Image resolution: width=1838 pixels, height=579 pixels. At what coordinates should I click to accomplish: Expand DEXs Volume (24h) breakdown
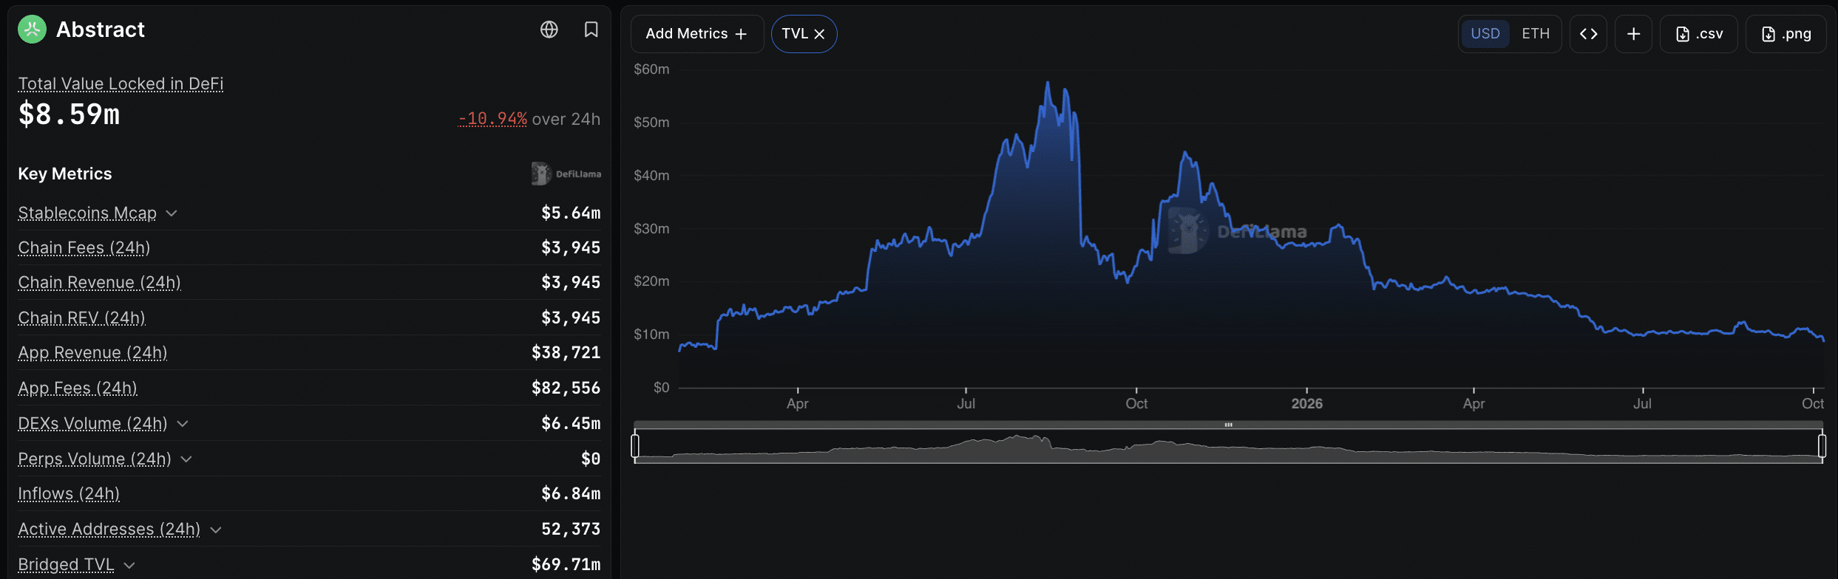coord(183,424)
